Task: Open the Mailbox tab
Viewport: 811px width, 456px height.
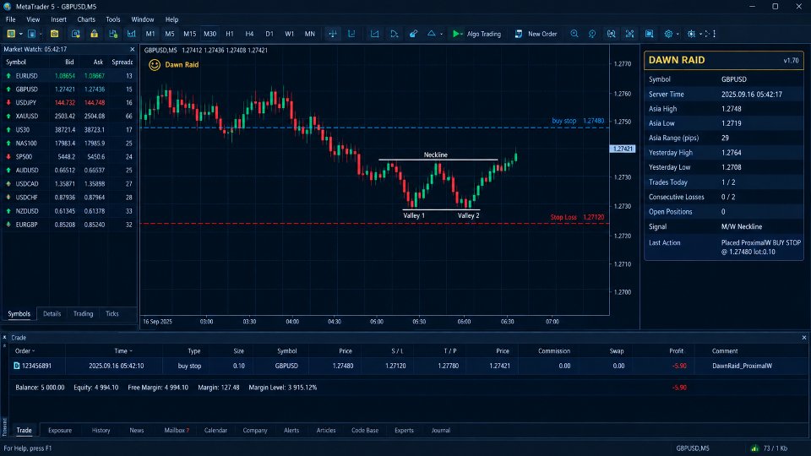Action: (177, 430)
